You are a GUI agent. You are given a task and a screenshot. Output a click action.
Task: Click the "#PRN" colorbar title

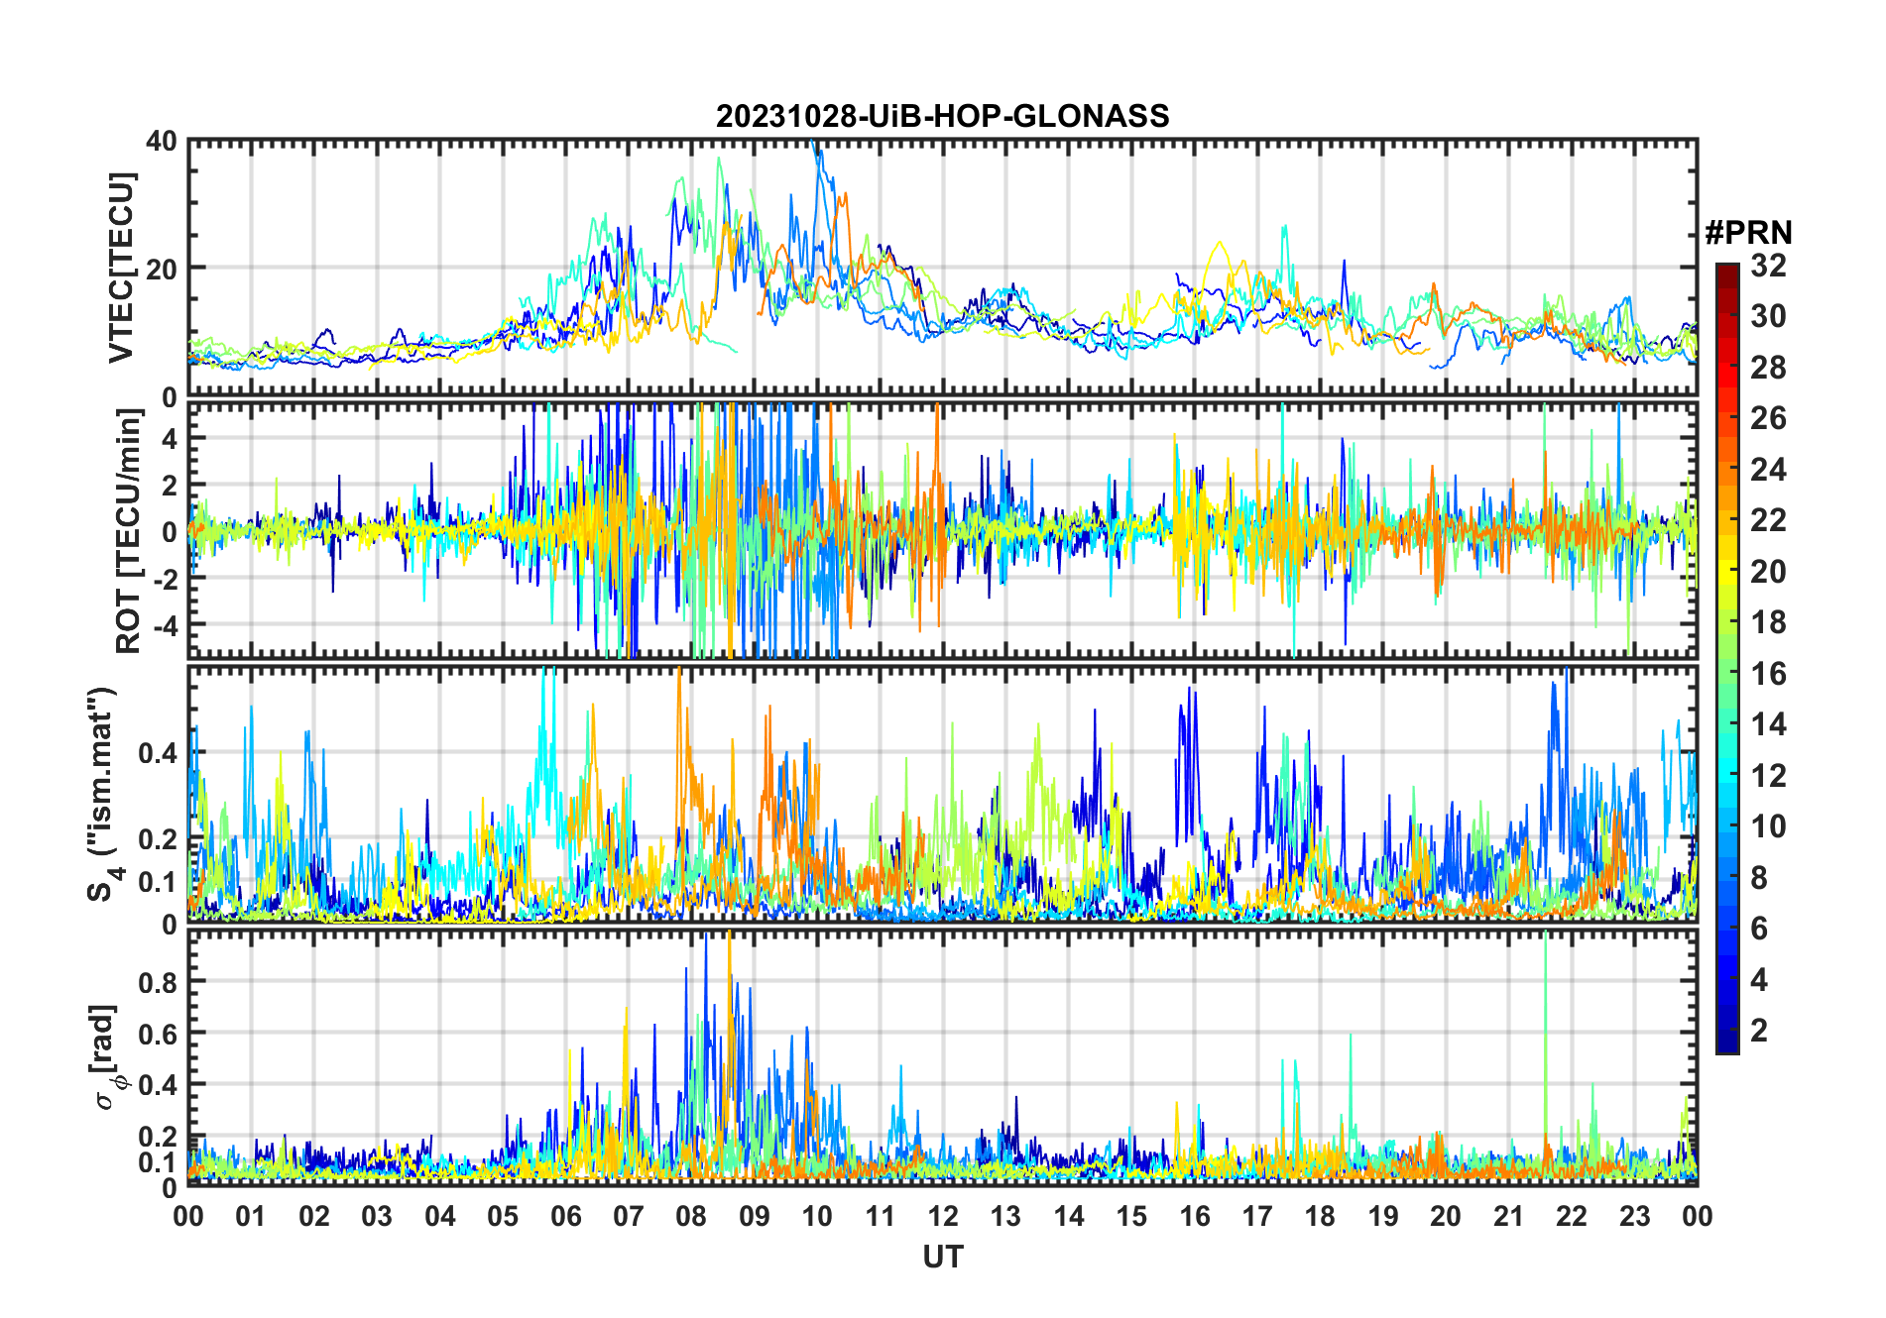1748,233
